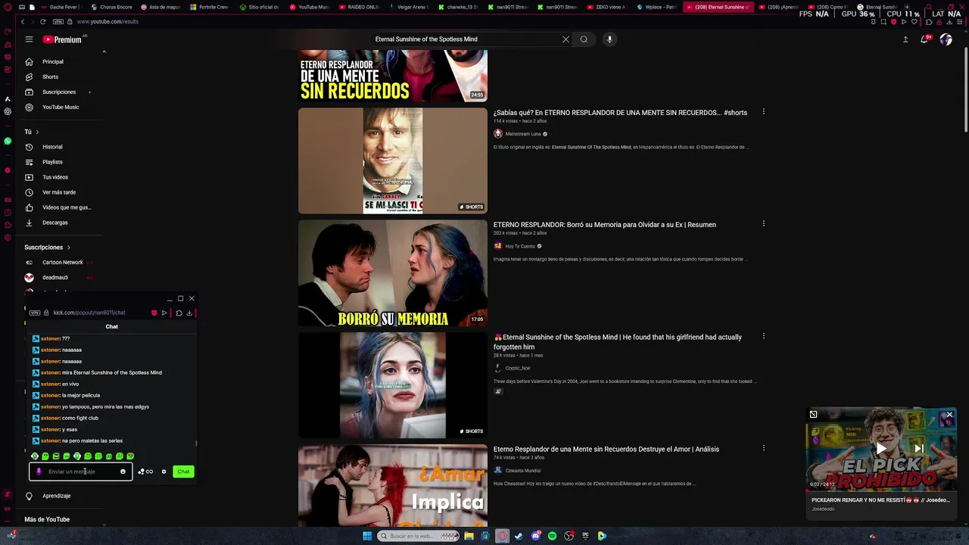Click the send/flow arrow icon in Kick address bar
The height and width of the screenshot is (545, 969).
[164, 313]
